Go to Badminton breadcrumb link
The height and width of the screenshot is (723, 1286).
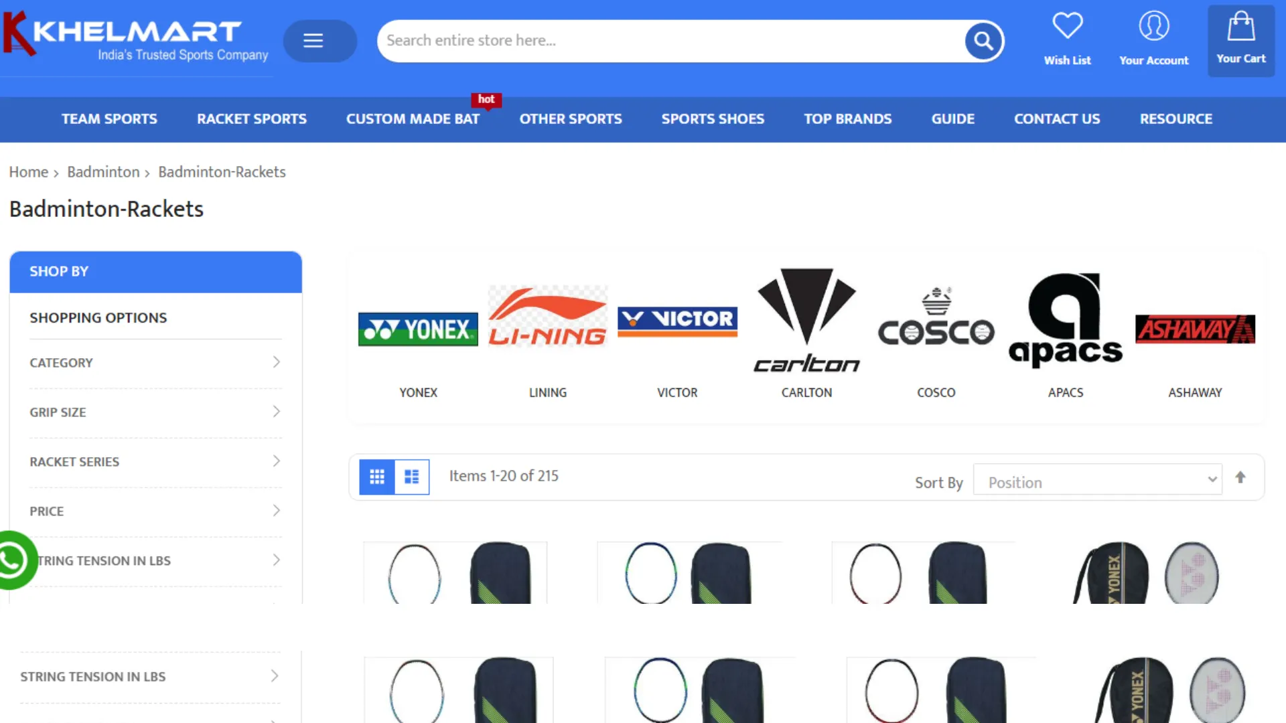click(x=103, y=172)
